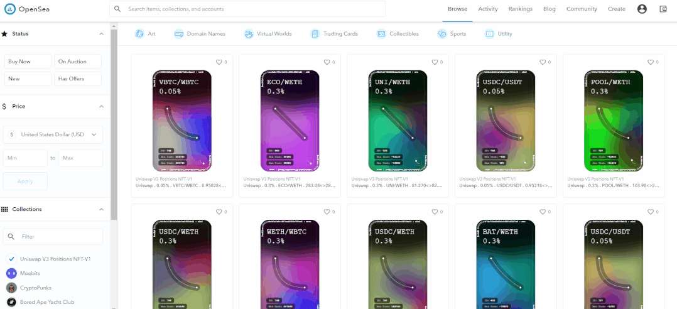Like the POOL/WETH card via heart icon

click(650, 62)
